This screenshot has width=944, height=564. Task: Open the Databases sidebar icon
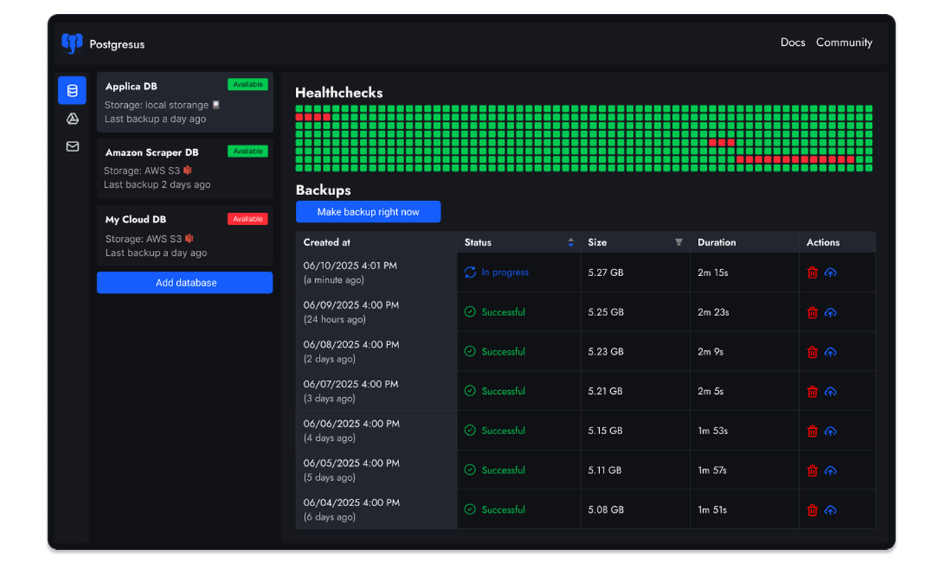coord(72,91)
